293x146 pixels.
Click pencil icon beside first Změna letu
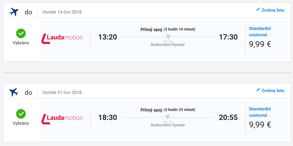(x=258, y=10)
